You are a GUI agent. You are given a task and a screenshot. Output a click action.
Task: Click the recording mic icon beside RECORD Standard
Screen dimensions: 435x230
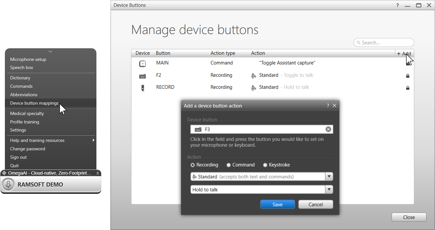[x=254, y=87]
